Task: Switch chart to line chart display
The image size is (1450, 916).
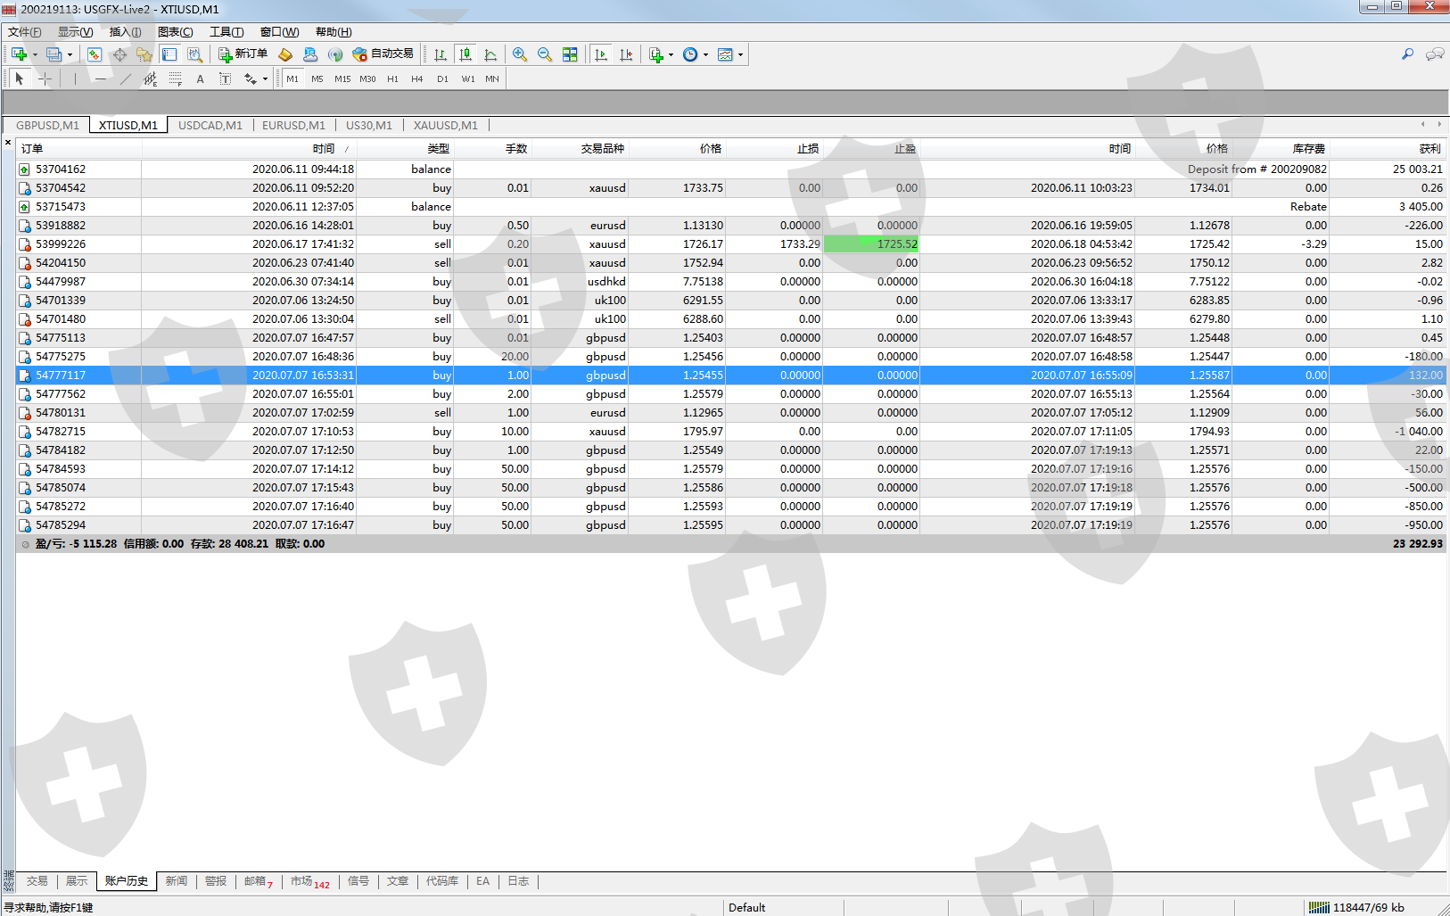Action: (490, 54)
